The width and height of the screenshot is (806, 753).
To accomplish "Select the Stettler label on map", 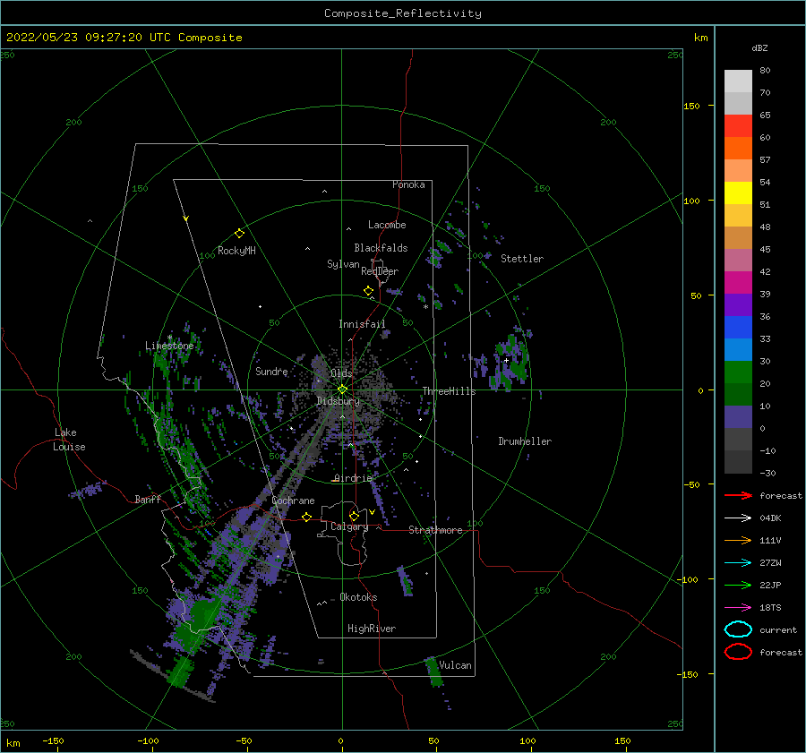I will click(522, 259).
